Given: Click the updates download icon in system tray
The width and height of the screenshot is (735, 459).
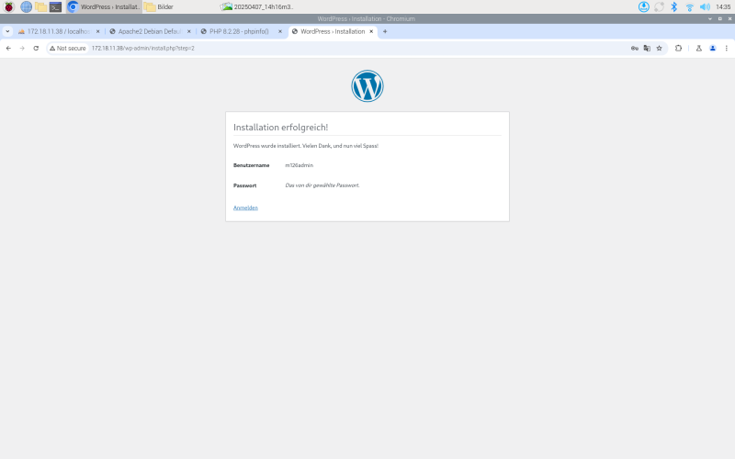Looking at the screenshot, I should click(x=644, y=7).
